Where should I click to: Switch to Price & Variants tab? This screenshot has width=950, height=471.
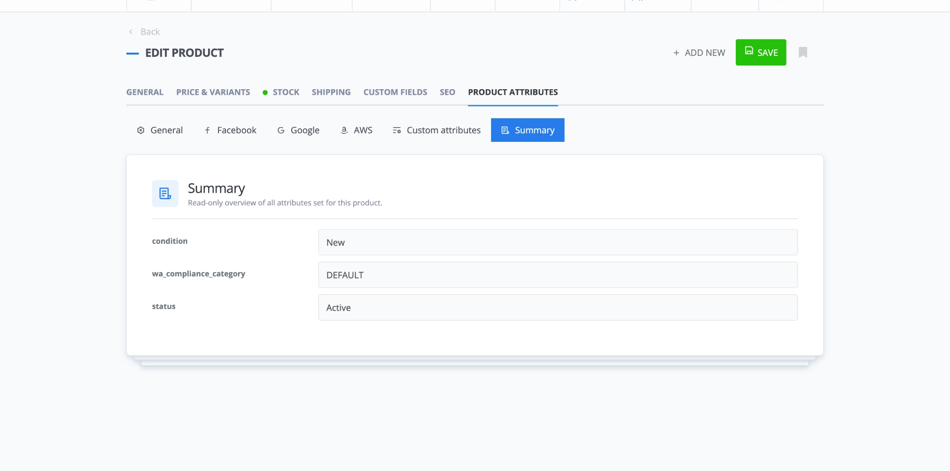pyautogui.click(x=213, y=92)
